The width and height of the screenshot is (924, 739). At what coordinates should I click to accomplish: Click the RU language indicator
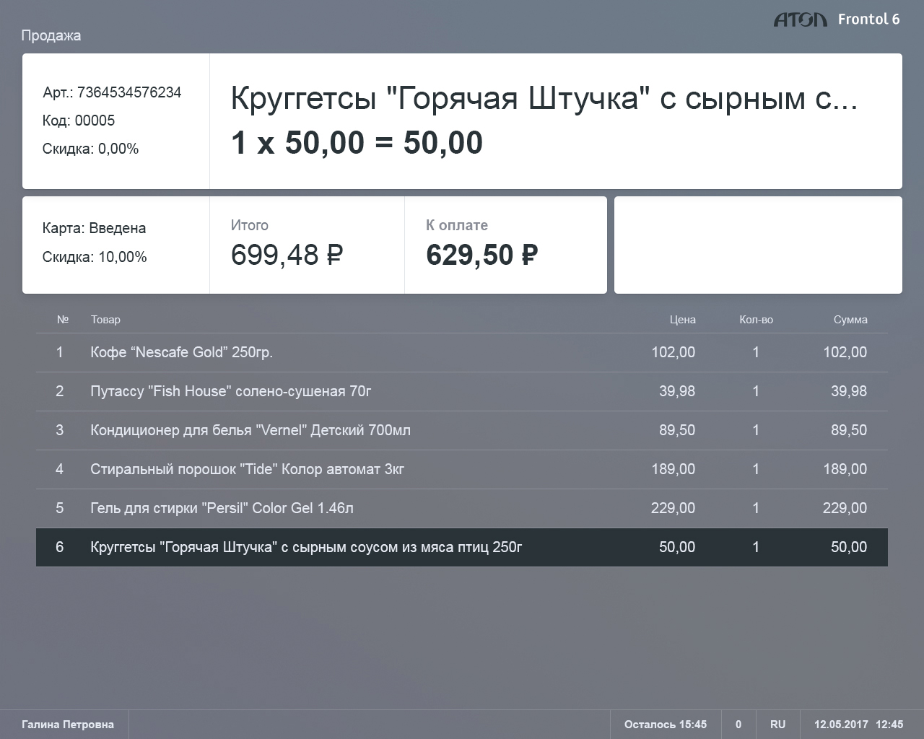coord(777,725)
